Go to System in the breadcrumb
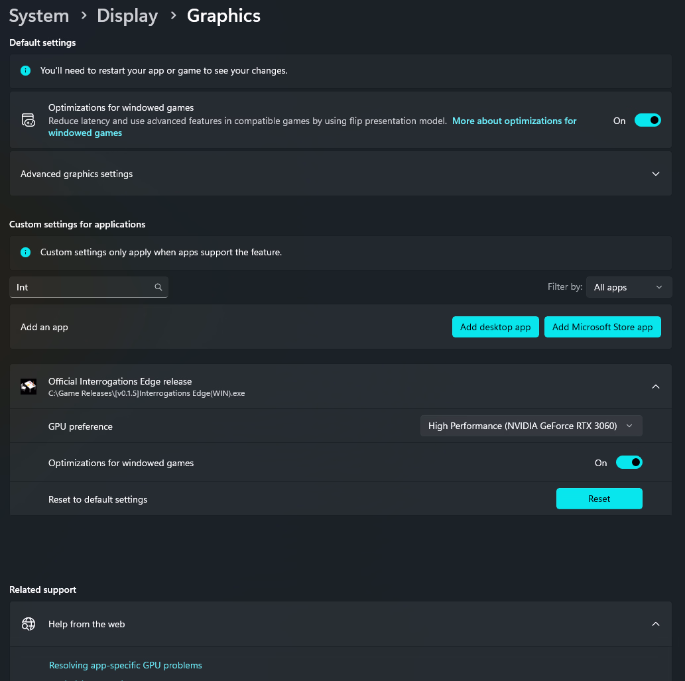The width and height of the screenshot is (685, 681). coord(39,16)
